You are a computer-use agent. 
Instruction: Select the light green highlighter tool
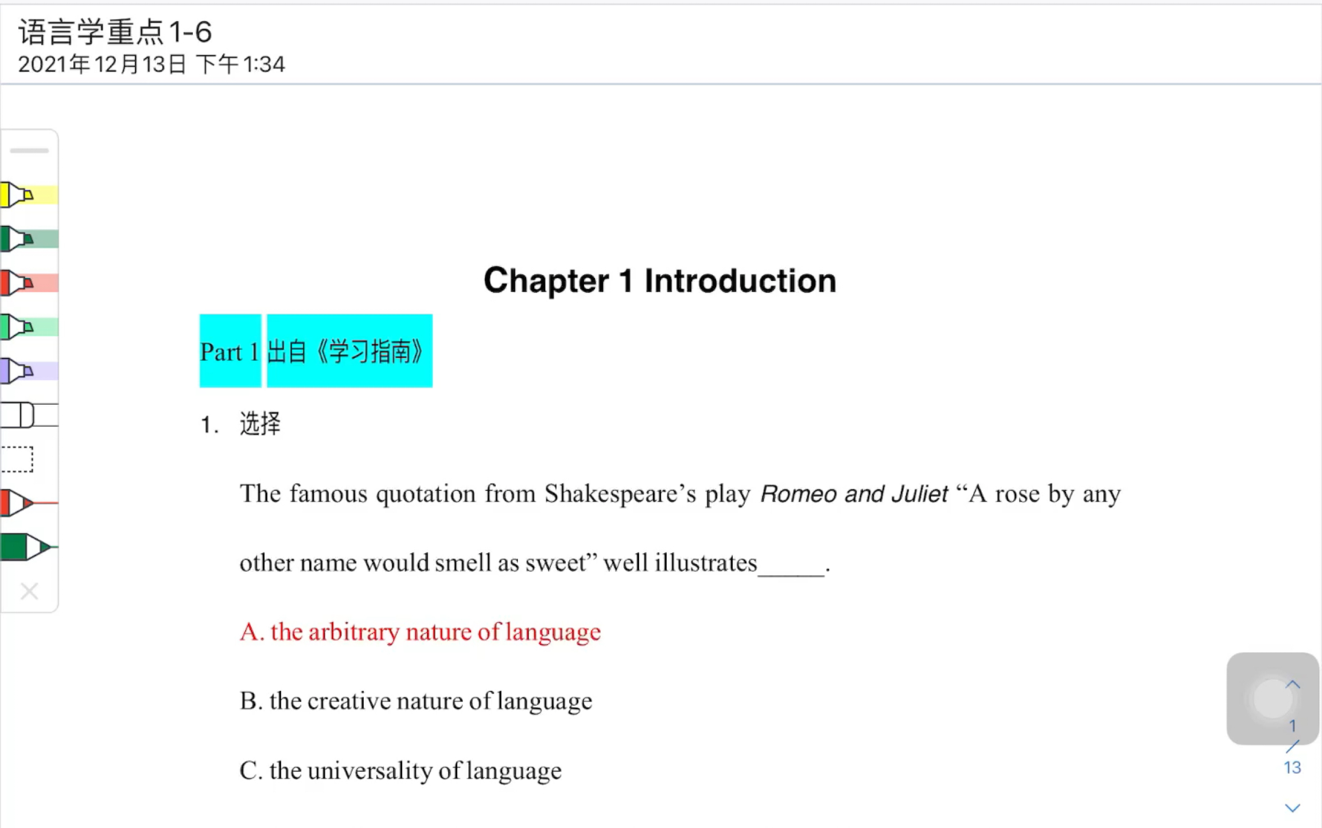[x=29, y=327]
